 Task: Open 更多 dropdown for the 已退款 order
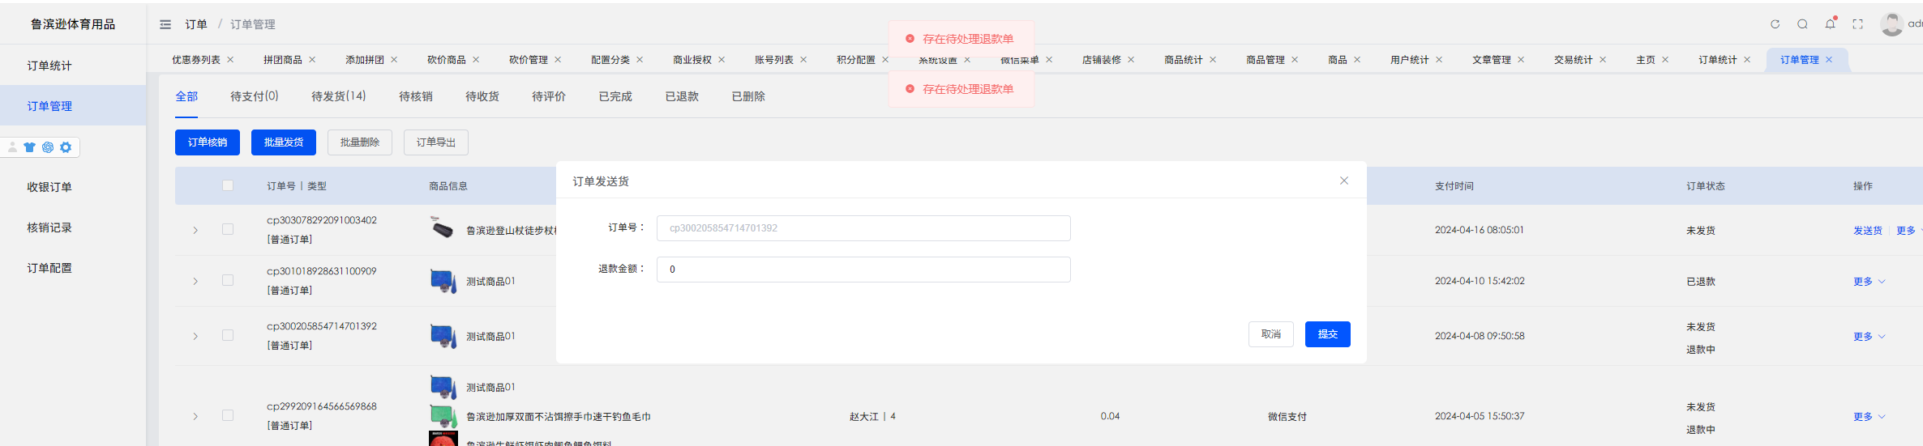point(1869,282)
